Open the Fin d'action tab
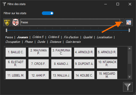136x95 pixels. 71,37
